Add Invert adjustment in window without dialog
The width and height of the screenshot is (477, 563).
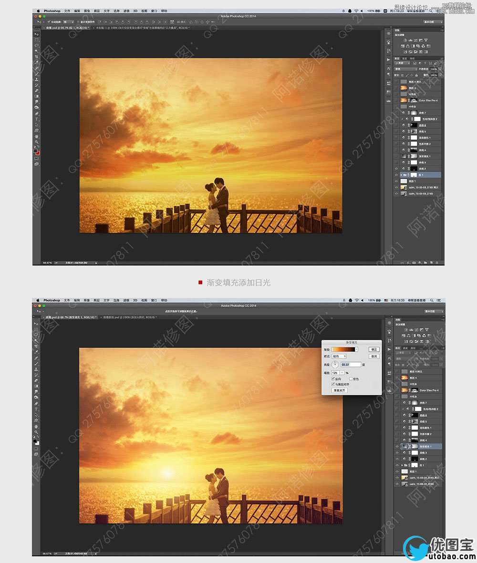[x=405, y=51]
